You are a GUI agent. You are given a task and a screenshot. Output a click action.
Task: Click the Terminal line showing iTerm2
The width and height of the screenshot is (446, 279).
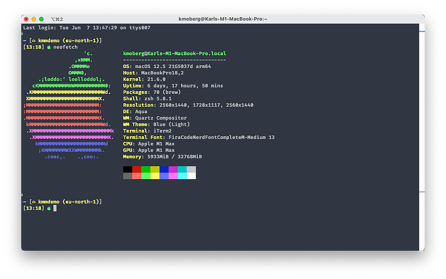click(x=147, y=131)
